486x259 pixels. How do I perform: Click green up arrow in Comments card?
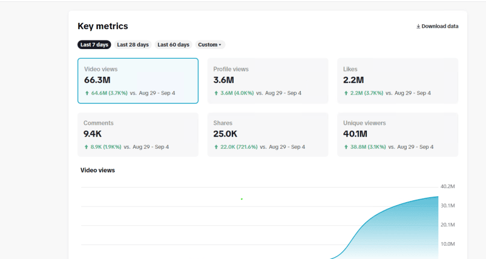pos(87,147)
